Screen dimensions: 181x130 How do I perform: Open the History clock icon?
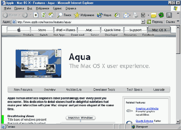coord(117,15)
